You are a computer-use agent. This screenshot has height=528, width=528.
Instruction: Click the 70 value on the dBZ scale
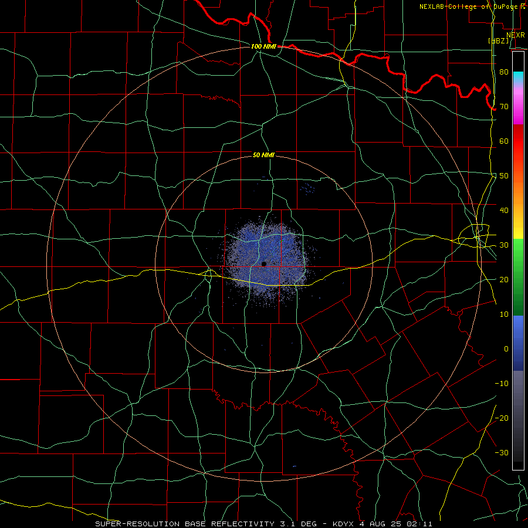pyautogui.click(x=504, y=107)
